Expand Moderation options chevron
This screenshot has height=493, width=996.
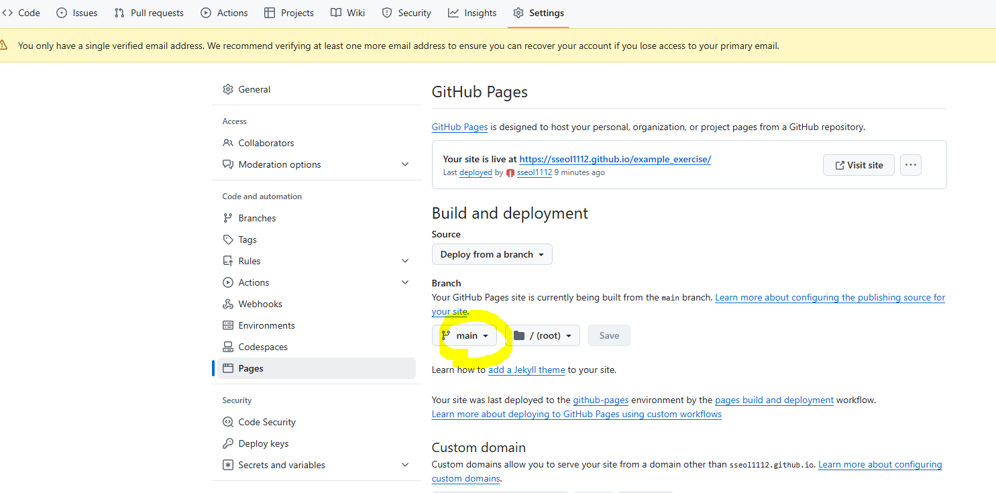pyautogui.click(x=405, y=164)
